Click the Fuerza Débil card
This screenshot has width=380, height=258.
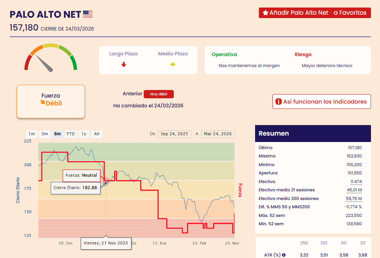51,101
